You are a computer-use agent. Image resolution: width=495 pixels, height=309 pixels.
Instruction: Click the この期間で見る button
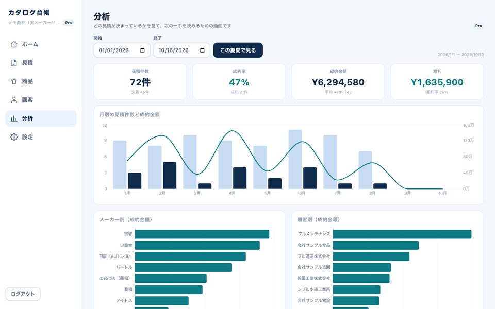[x=238, y=50]
